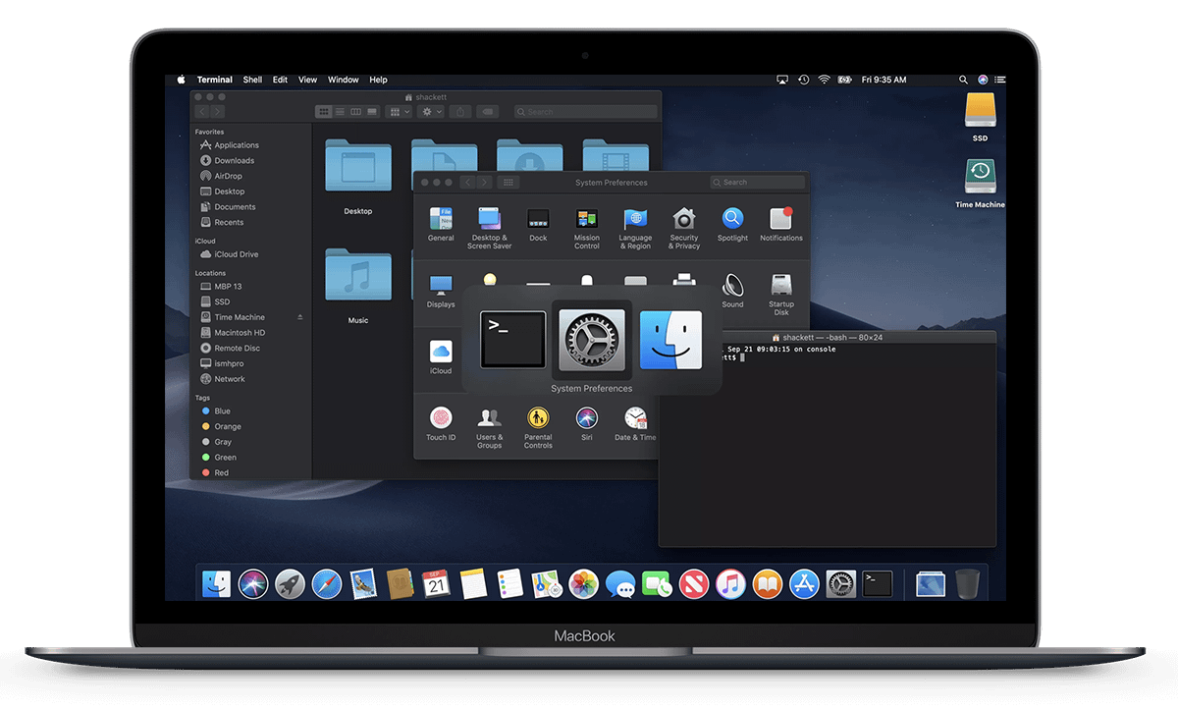Screen dimensions: 1178x710
Task: Open Security & Privacy preferences
Action: pyautogui.click(x=684, y=228)
